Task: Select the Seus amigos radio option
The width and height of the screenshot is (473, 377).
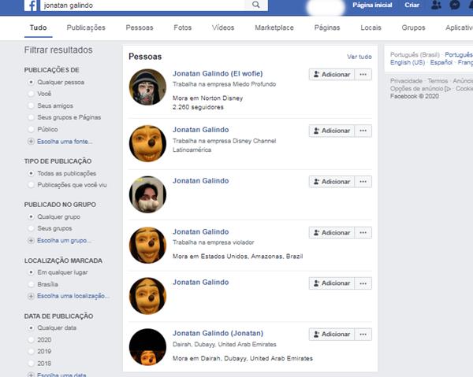Action: [x=31, y=105]
